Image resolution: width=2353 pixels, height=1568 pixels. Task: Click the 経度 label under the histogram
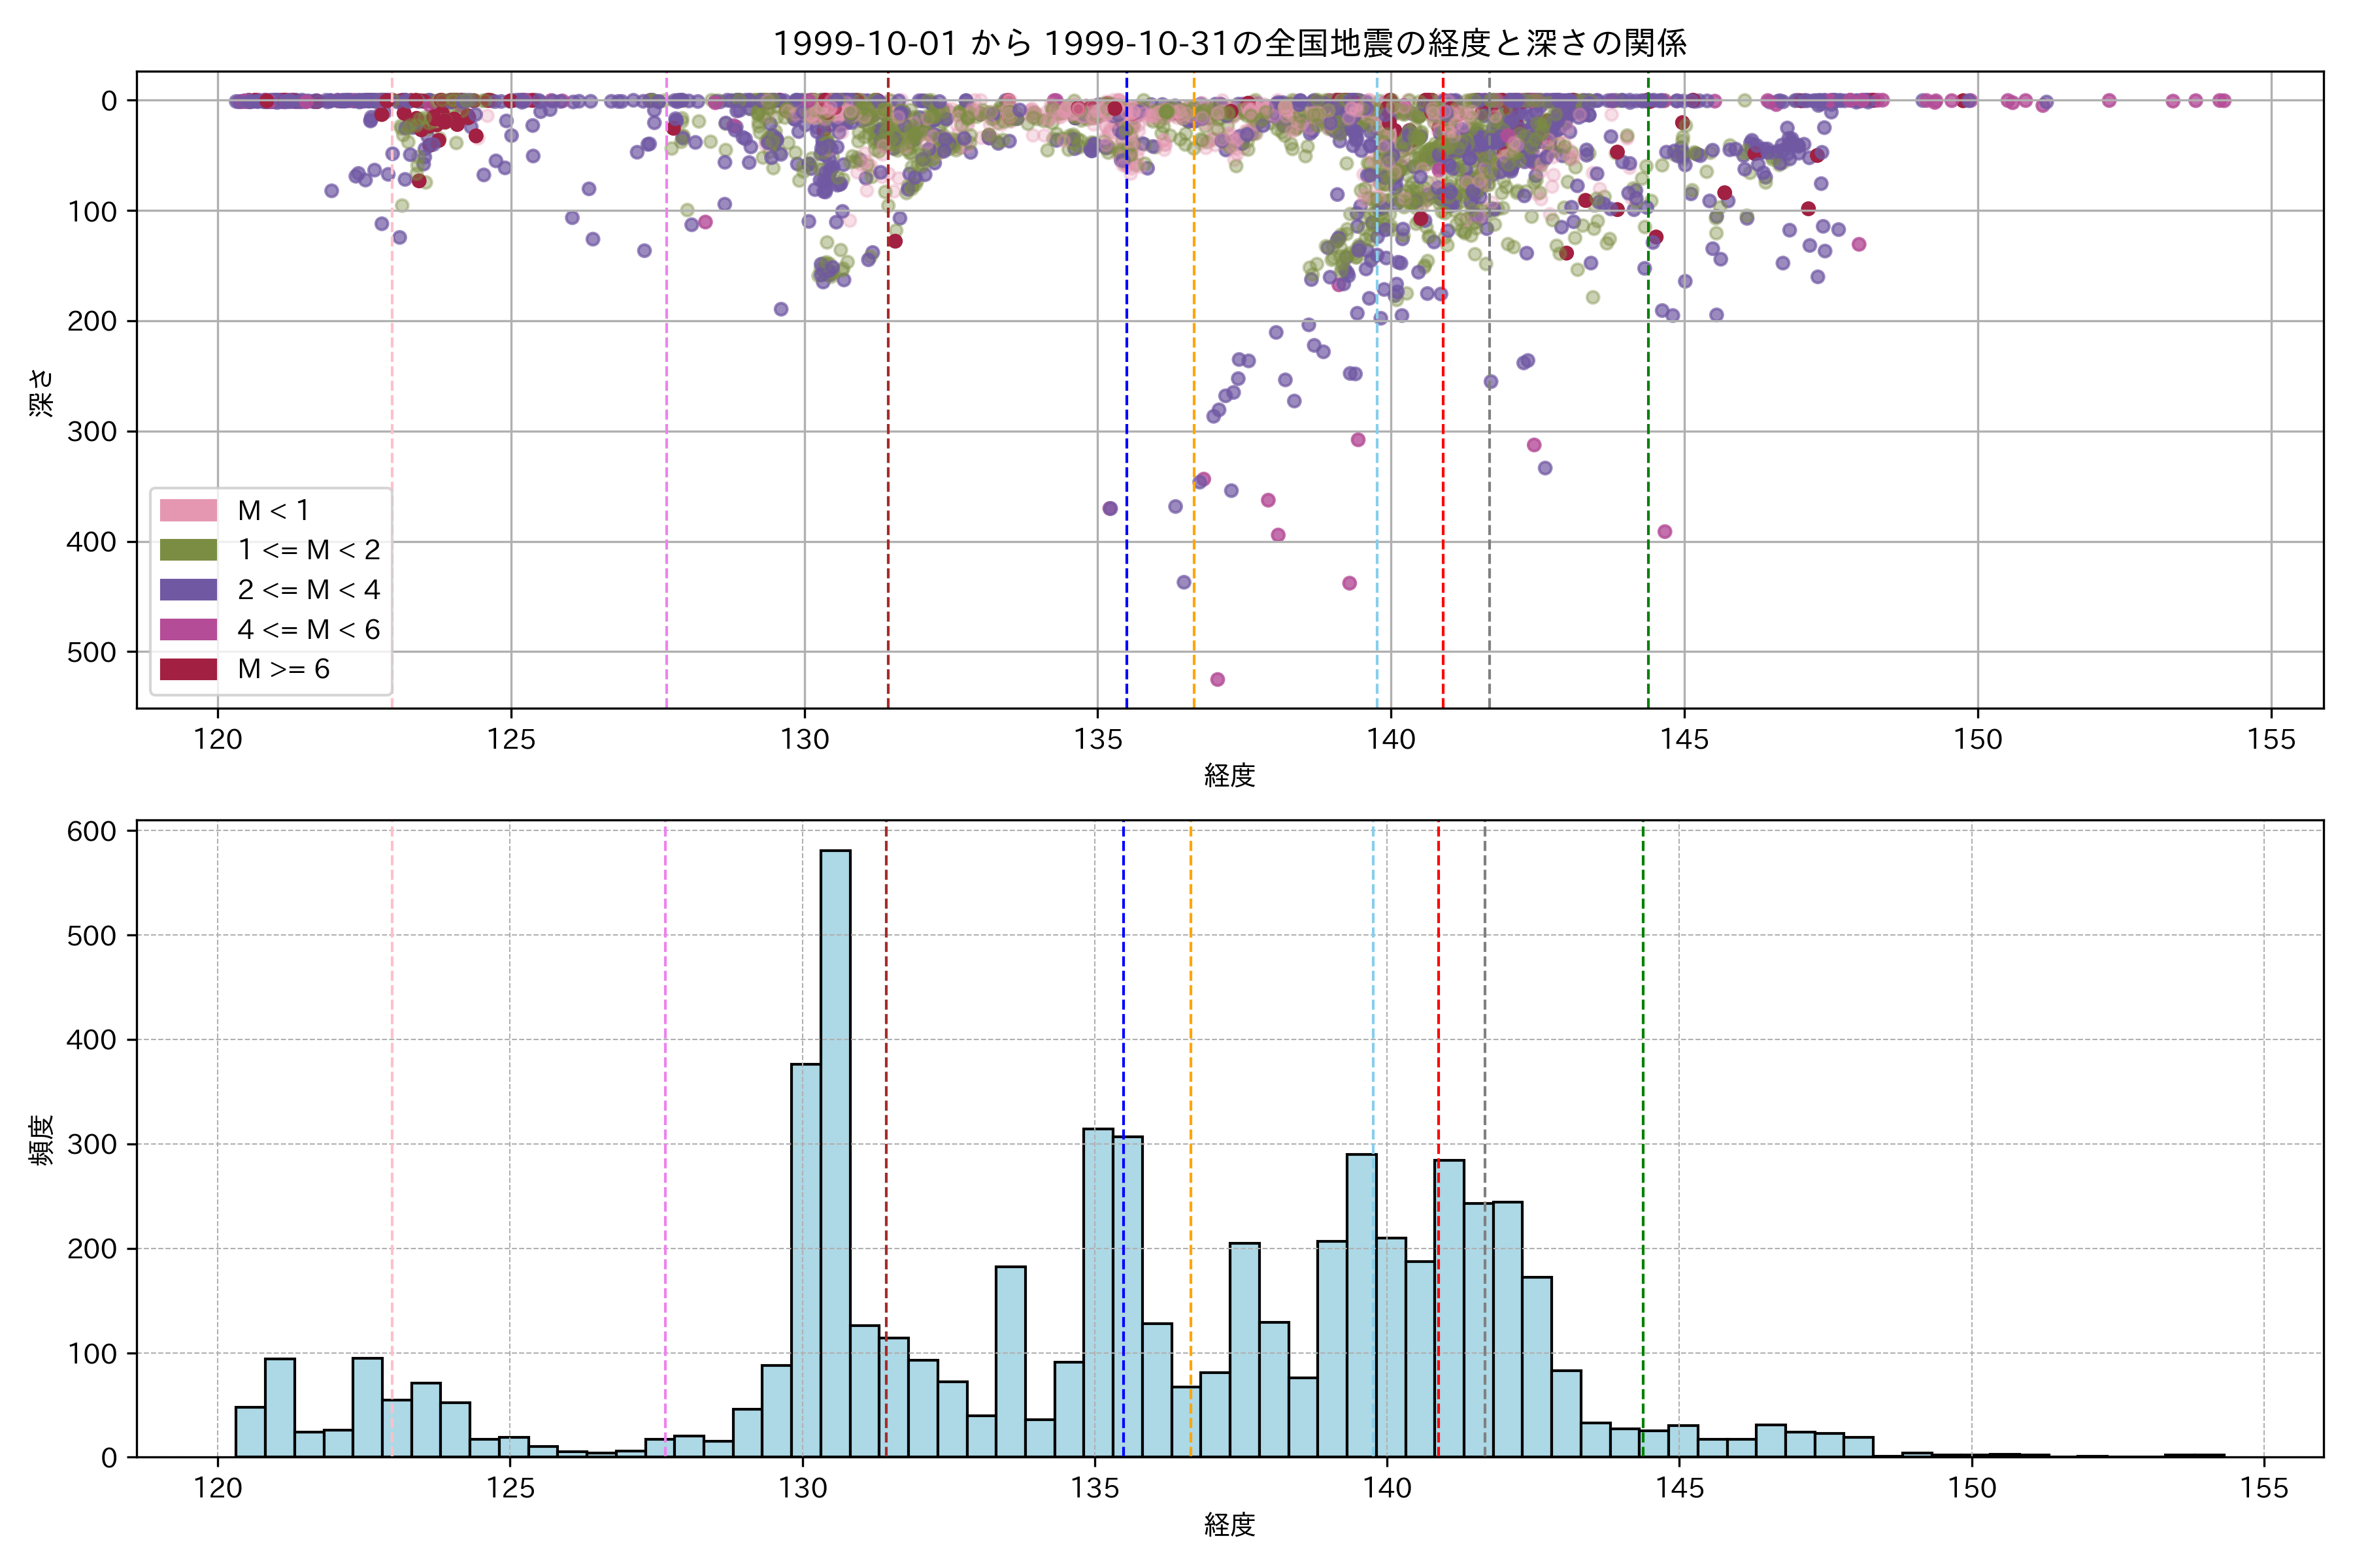pos(1229,1525)
